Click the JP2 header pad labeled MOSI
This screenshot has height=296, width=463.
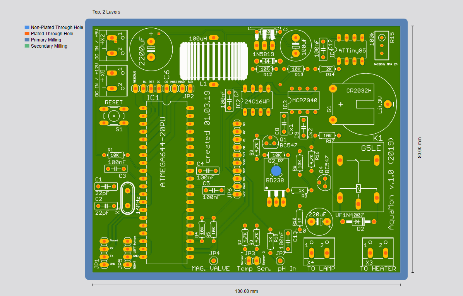[175, 88]
